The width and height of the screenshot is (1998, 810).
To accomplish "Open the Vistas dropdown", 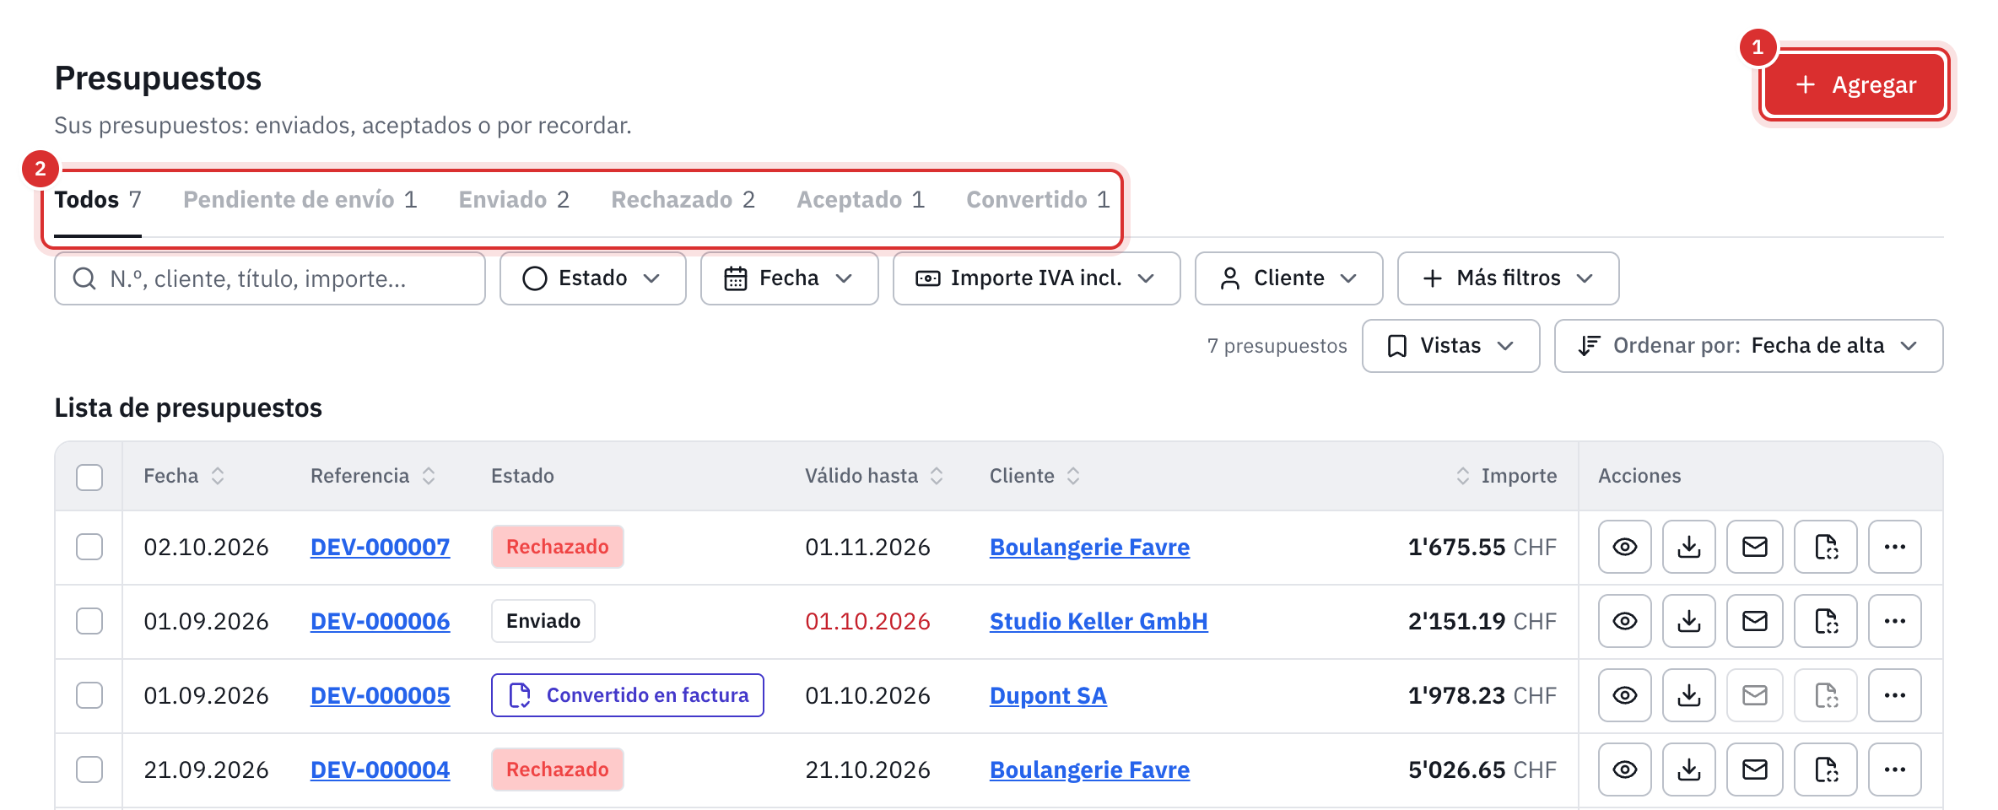I will click(x=1450, y=346).
